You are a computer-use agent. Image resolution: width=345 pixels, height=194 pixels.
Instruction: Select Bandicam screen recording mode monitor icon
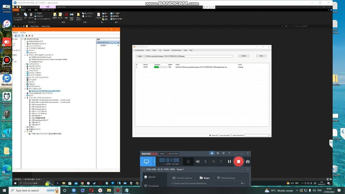point(146,161)
